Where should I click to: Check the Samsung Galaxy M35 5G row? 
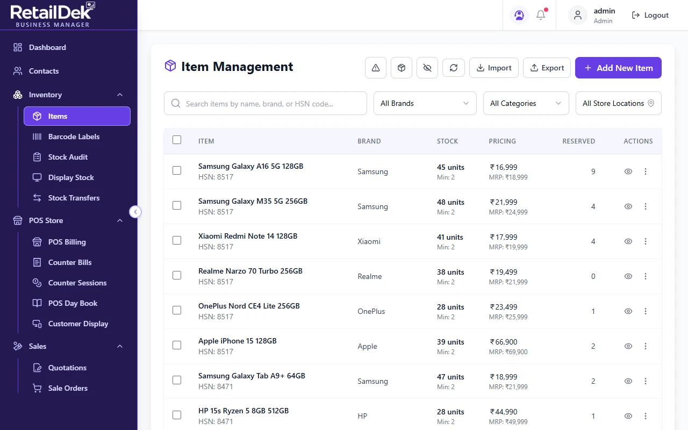point(177,205)
